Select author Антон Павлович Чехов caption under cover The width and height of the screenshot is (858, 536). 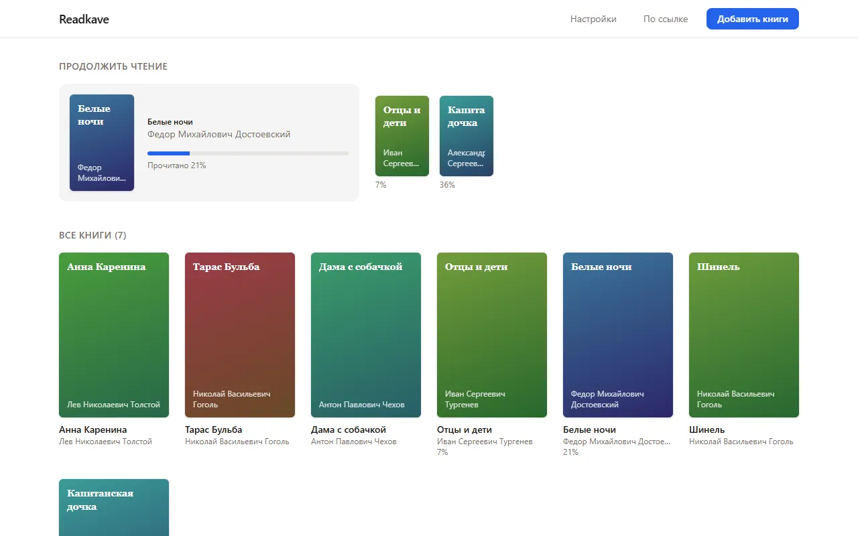coord(354,442)
